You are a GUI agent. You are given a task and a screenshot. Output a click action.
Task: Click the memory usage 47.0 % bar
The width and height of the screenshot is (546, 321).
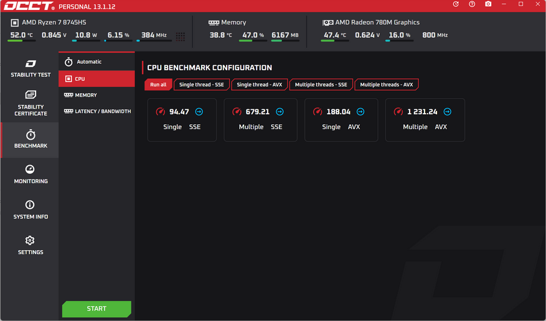point(253,40)
